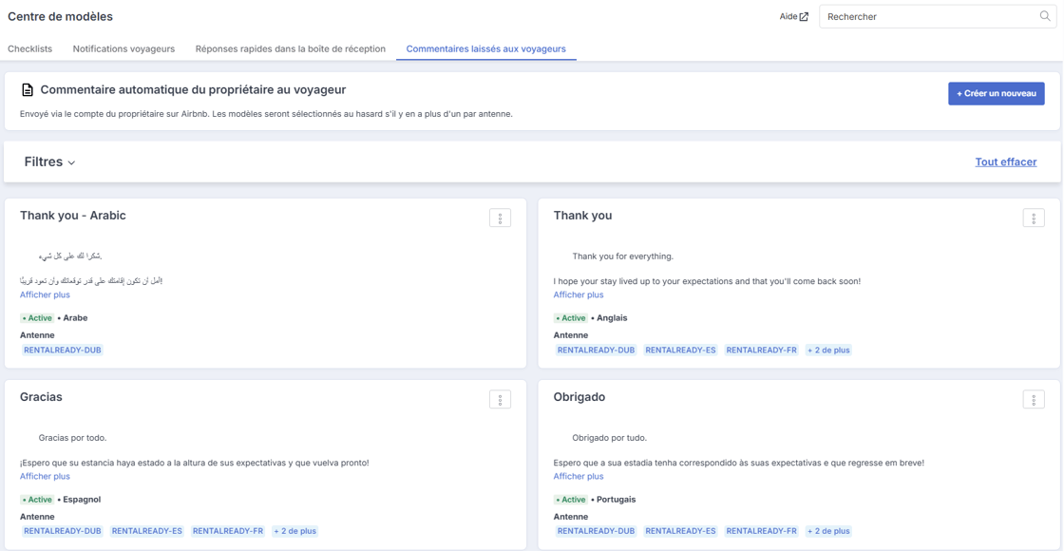This screenshot has height=551, width=1064.
Task: Open the three-dot menu on Gracias card
Action: (500, 400)
